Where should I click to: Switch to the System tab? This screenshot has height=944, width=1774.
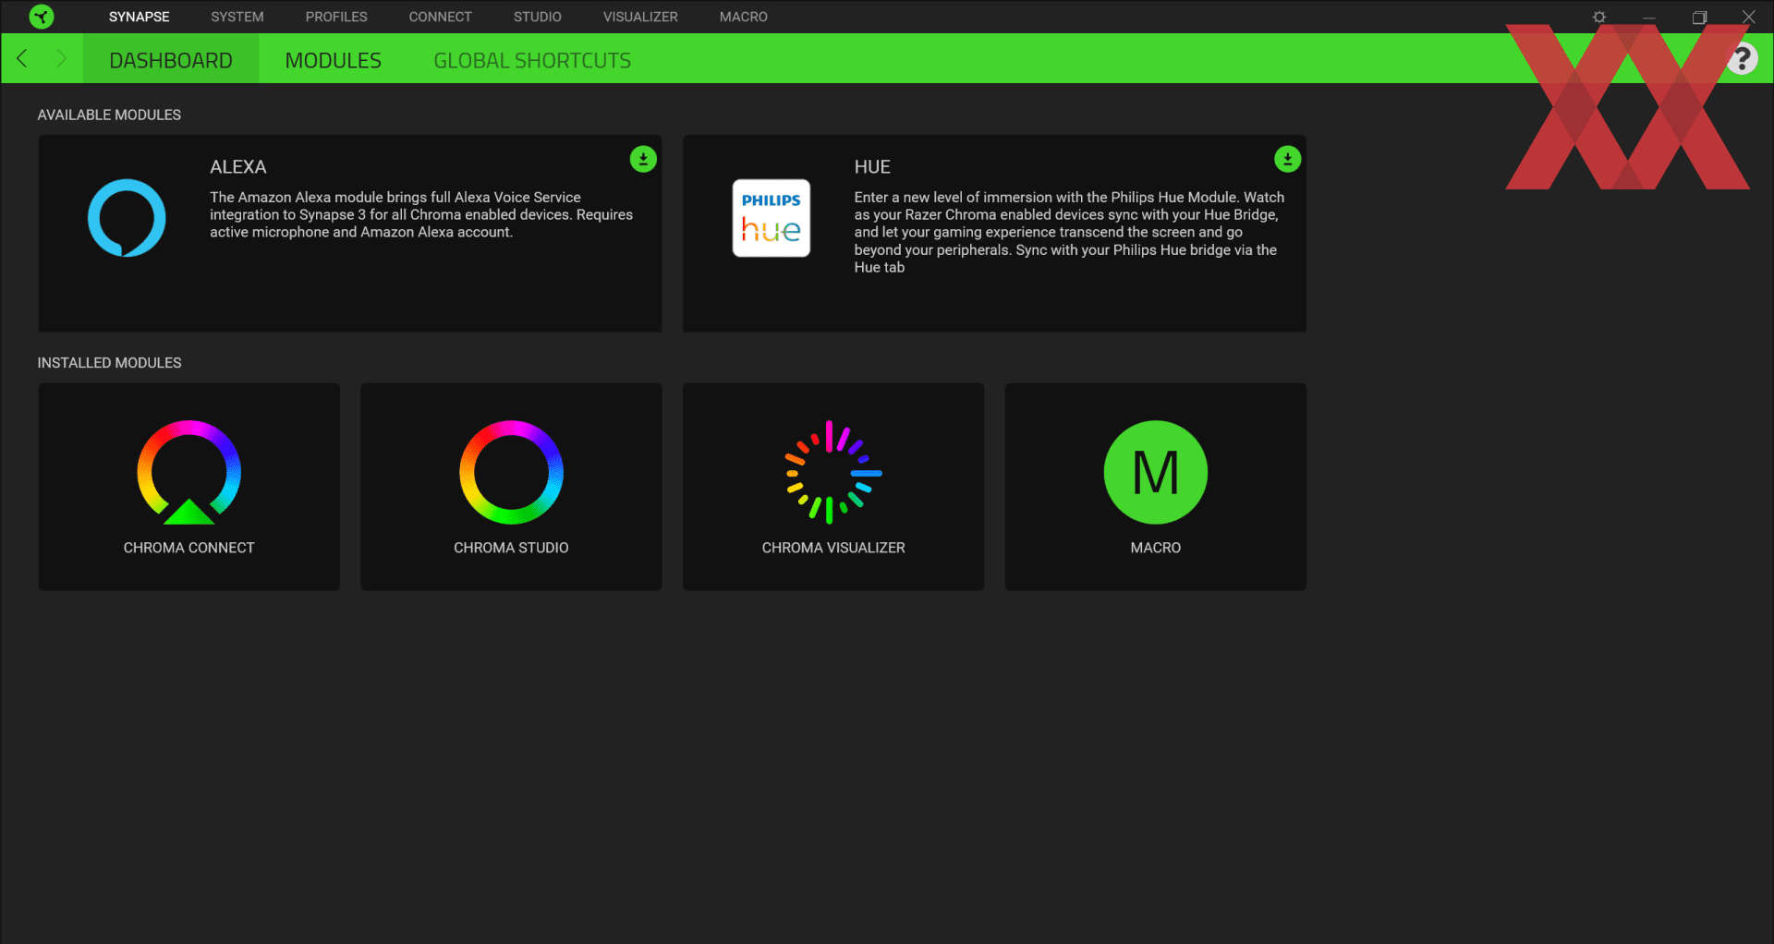point(237,17)
